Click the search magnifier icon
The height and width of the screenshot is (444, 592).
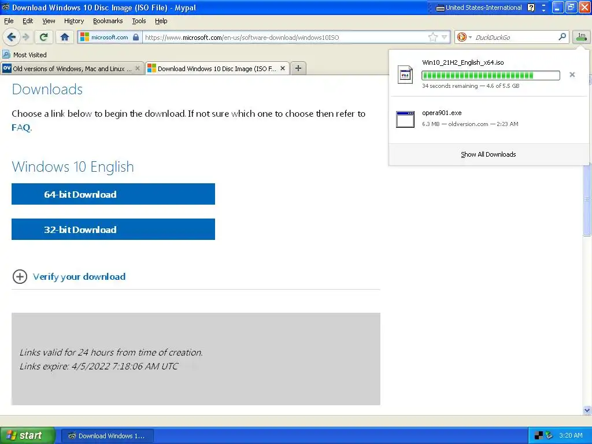(562, 36)
